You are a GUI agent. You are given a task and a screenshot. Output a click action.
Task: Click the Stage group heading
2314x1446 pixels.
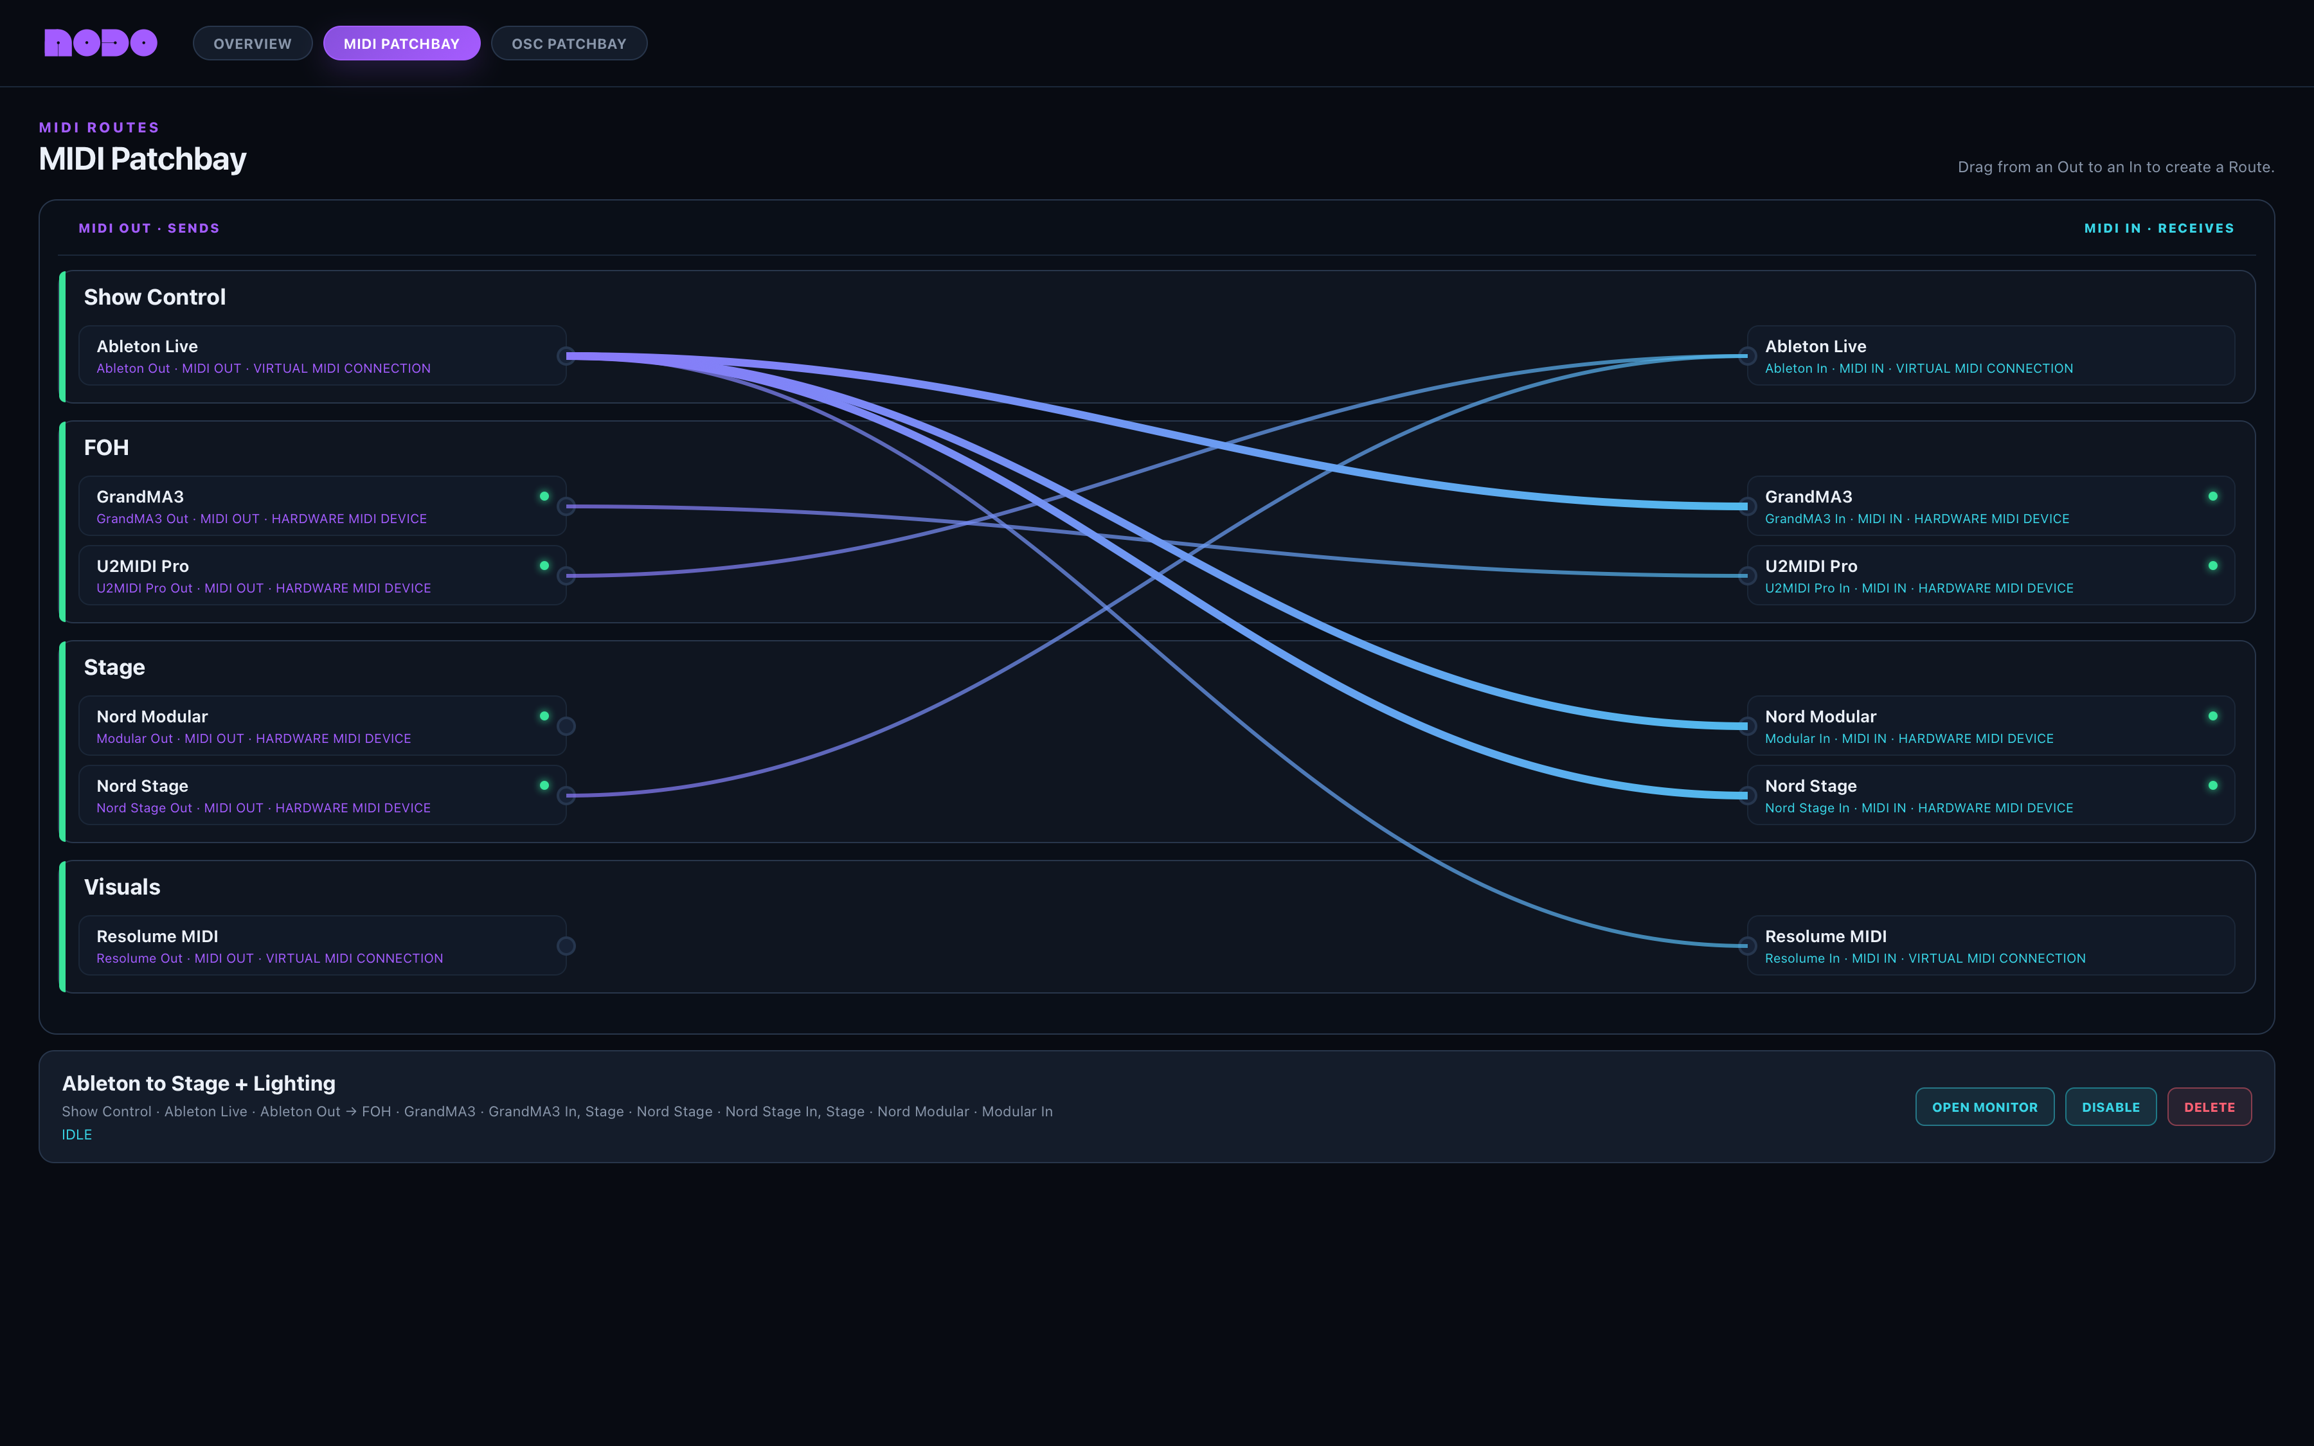point(115,668)
